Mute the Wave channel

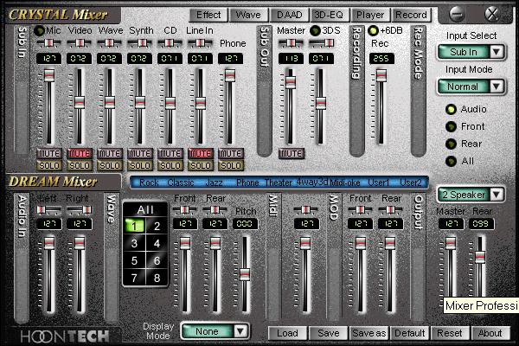(110, 154)
